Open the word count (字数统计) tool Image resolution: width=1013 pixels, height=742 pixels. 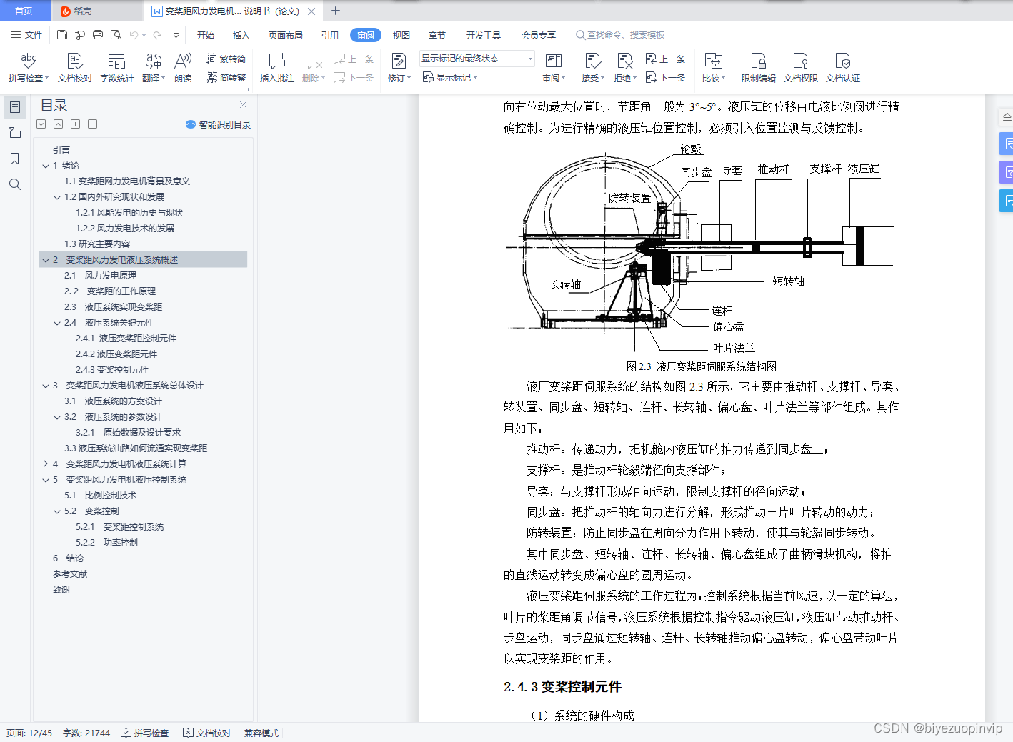pos(116,67)
